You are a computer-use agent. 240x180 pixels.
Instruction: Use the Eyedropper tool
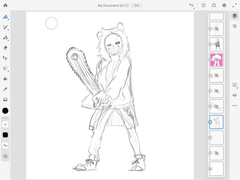coord(5,89)
